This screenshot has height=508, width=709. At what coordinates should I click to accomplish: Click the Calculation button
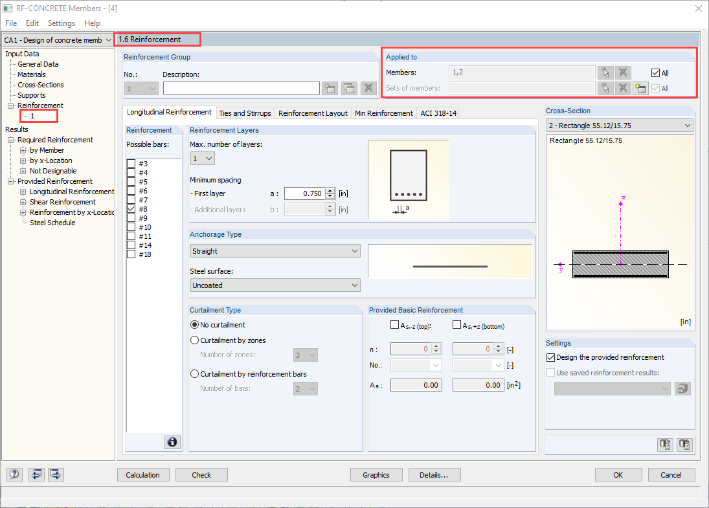pos(143,474)
